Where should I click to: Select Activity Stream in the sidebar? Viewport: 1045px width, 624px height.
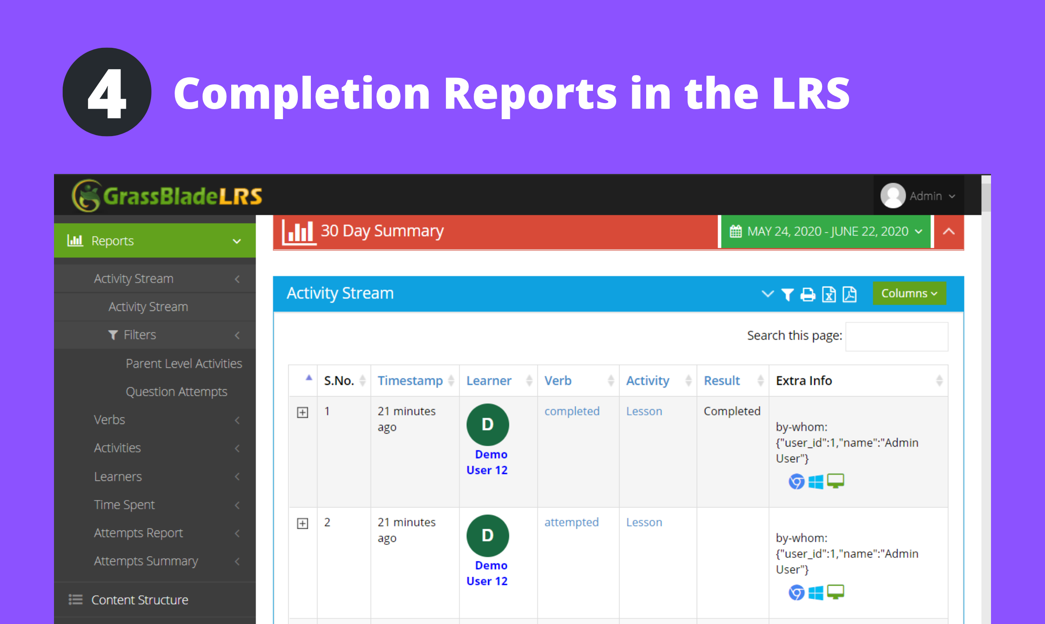148,307
